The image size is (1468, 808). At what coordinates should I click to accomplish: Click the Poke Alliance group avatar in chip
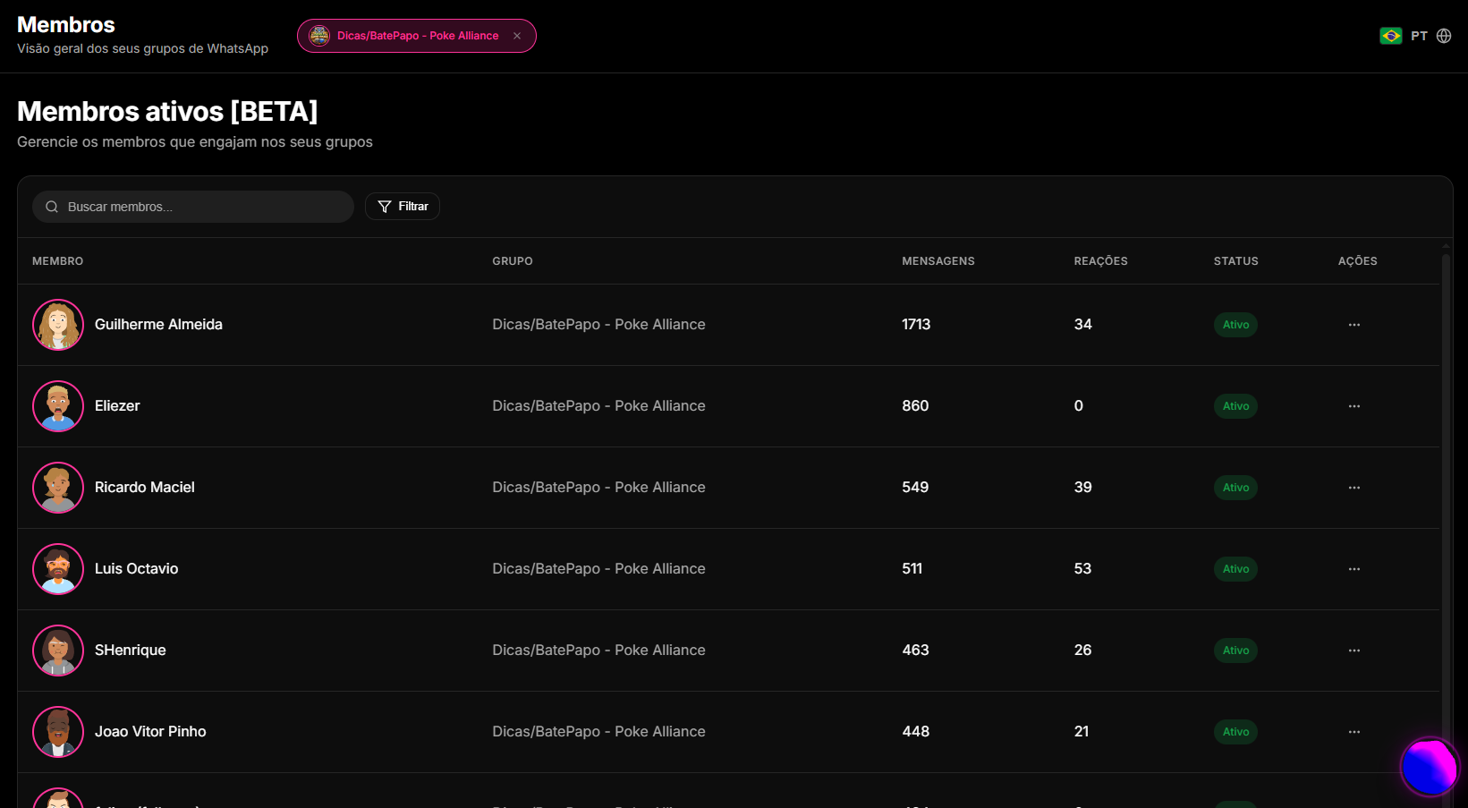click(x=319, y=36)
